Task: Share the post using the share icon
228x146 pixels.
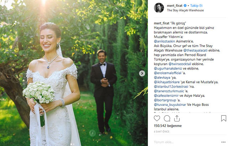Action: tap(177, 118)
